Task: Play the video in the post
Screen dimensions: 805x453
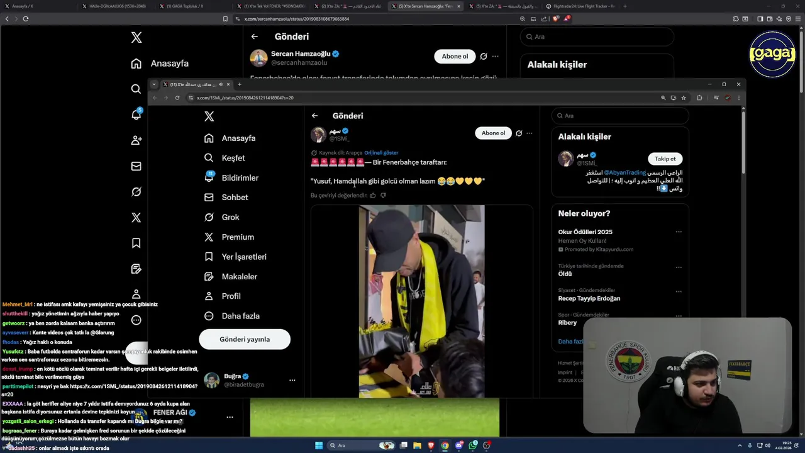Action: 421,301
